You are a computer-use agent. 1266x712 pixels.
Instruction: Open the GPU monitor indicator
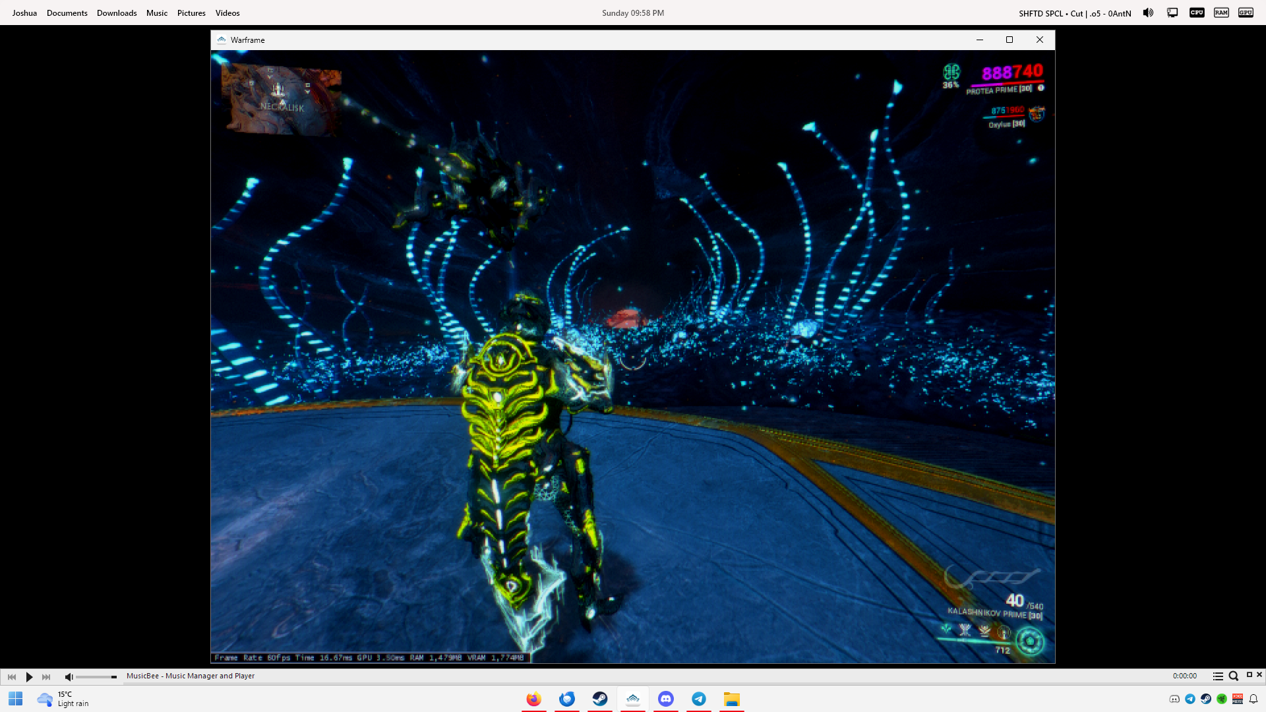[x=1246, y=13]
